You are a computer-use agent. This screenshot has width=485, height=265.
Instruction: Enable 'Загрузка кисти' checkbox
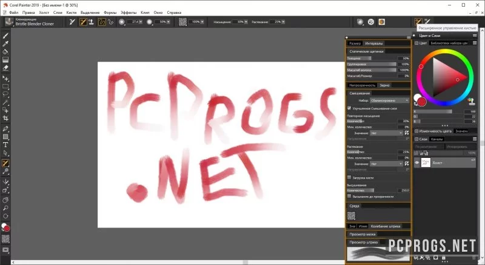349,177
